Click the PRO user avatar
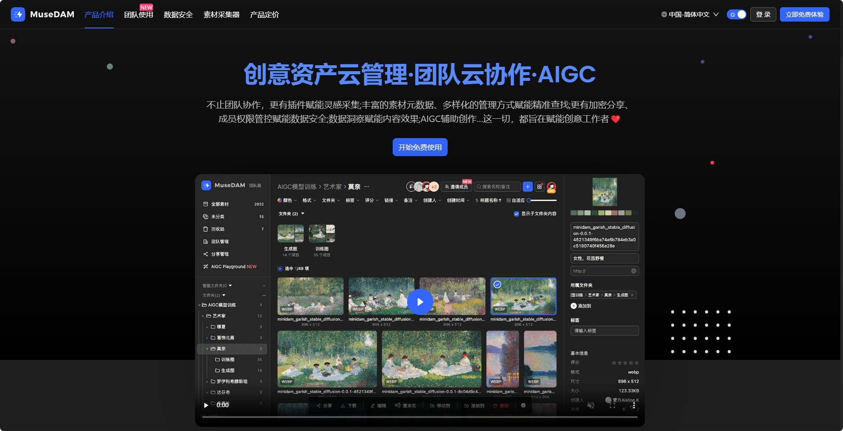This screenshot has height=431, width=843. (551, 187)
